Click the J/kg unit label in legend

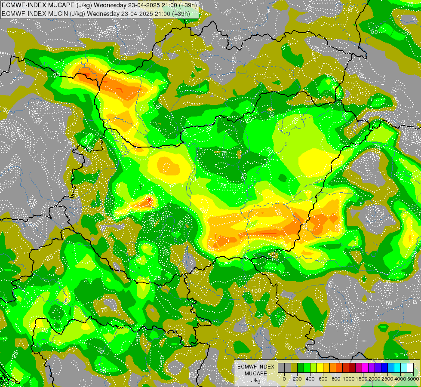(x=256, y=381)
